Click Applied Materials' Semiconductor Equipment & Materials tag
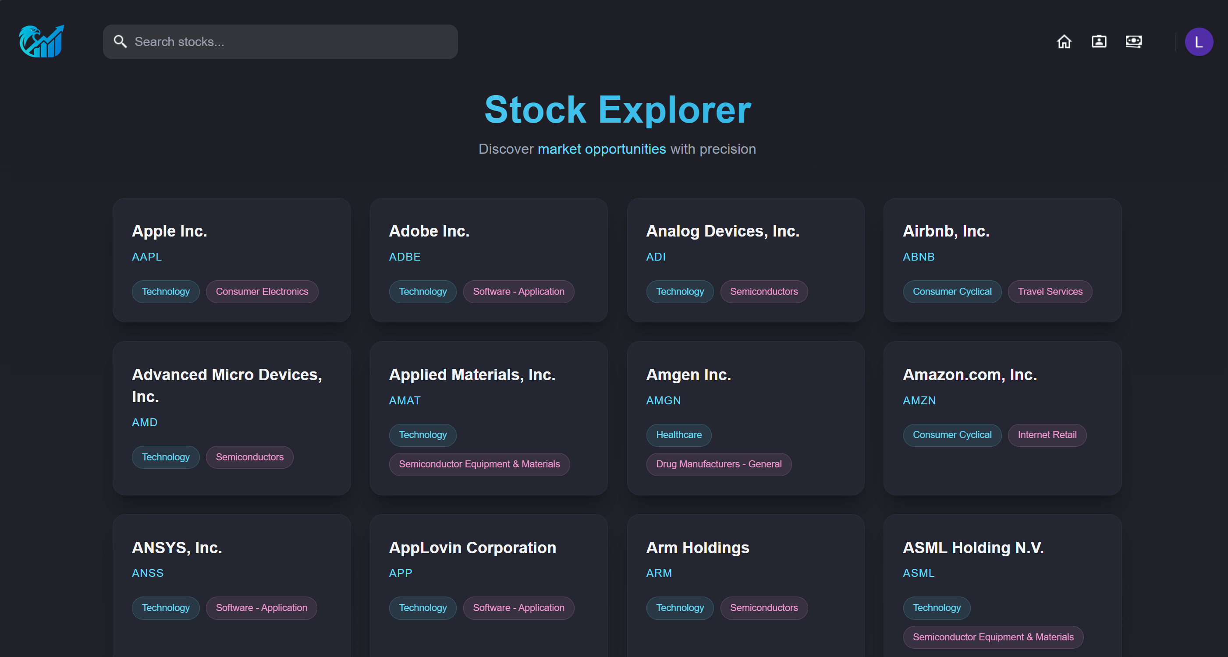The image size is (1228, 657). pyautogui.click(x=479, y=465)
